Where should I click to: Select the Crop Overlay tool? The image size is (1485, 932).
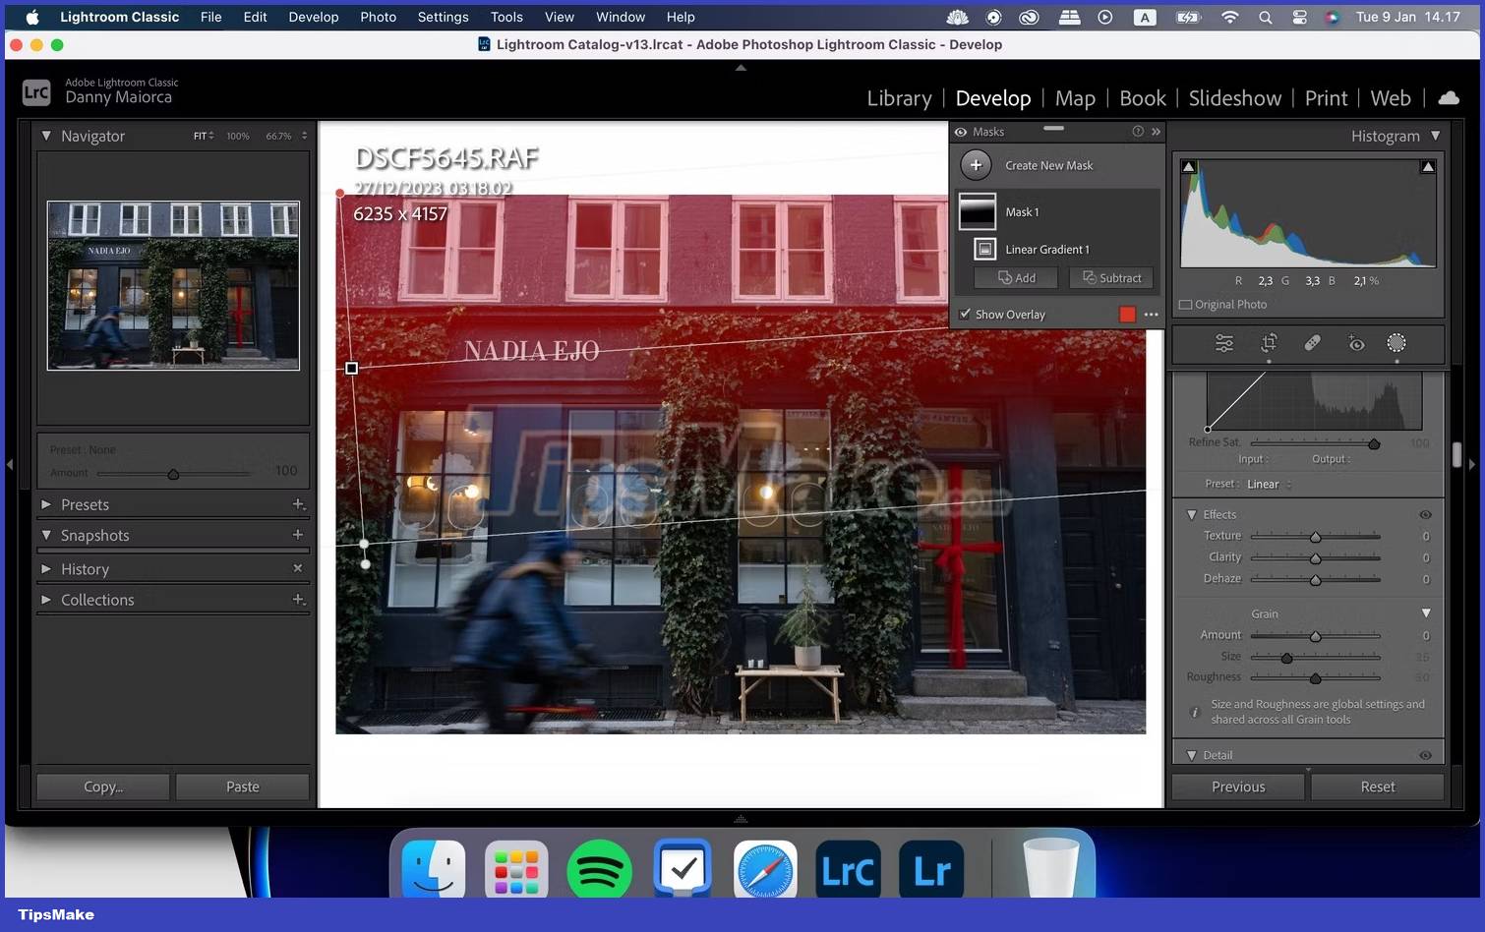(1269, 343)
